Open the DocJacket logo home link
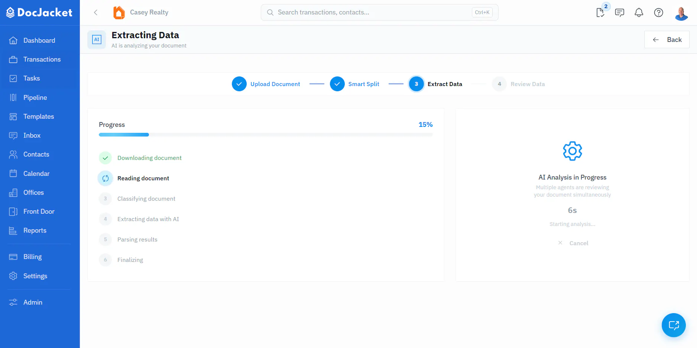 pos(39,13)
